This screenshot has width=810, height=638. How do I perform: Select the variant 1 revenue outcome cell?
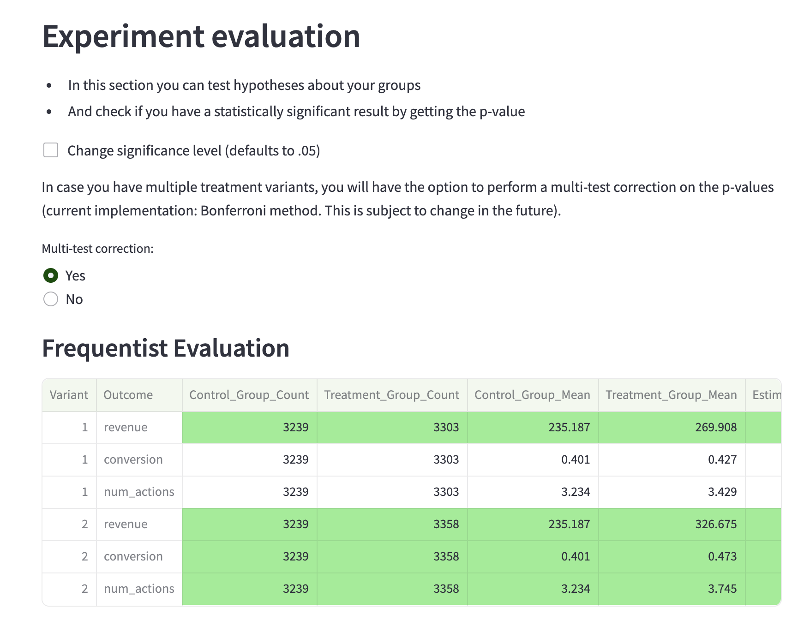click(x=126, y=427)
